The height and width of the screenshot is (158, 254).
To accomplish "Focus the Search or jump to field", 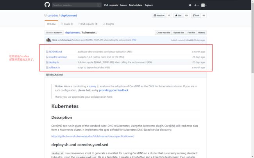I will coord(77,5).
